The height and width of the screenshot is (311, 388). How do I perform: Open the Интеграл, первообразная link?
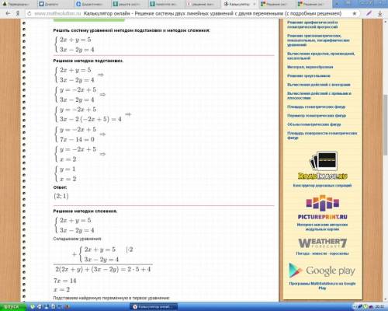point(310,67)
